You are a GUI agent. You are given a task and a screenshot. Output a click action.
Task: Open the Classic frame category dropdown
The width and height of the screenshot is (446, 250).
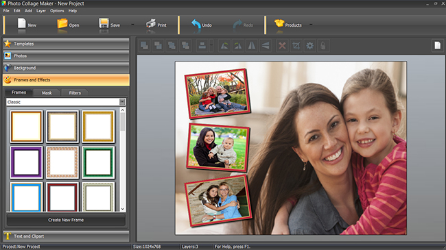[x=122, y=101]
